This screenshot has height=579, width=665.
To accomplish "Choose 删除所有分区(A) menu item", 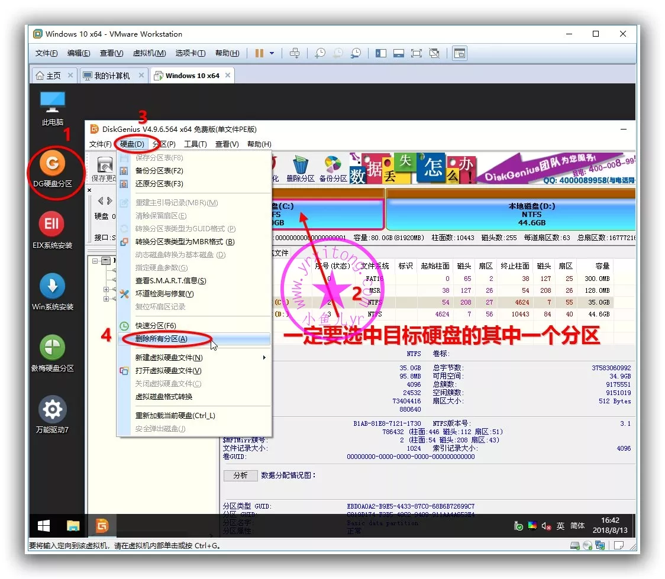I will click(x=194, y=339).
